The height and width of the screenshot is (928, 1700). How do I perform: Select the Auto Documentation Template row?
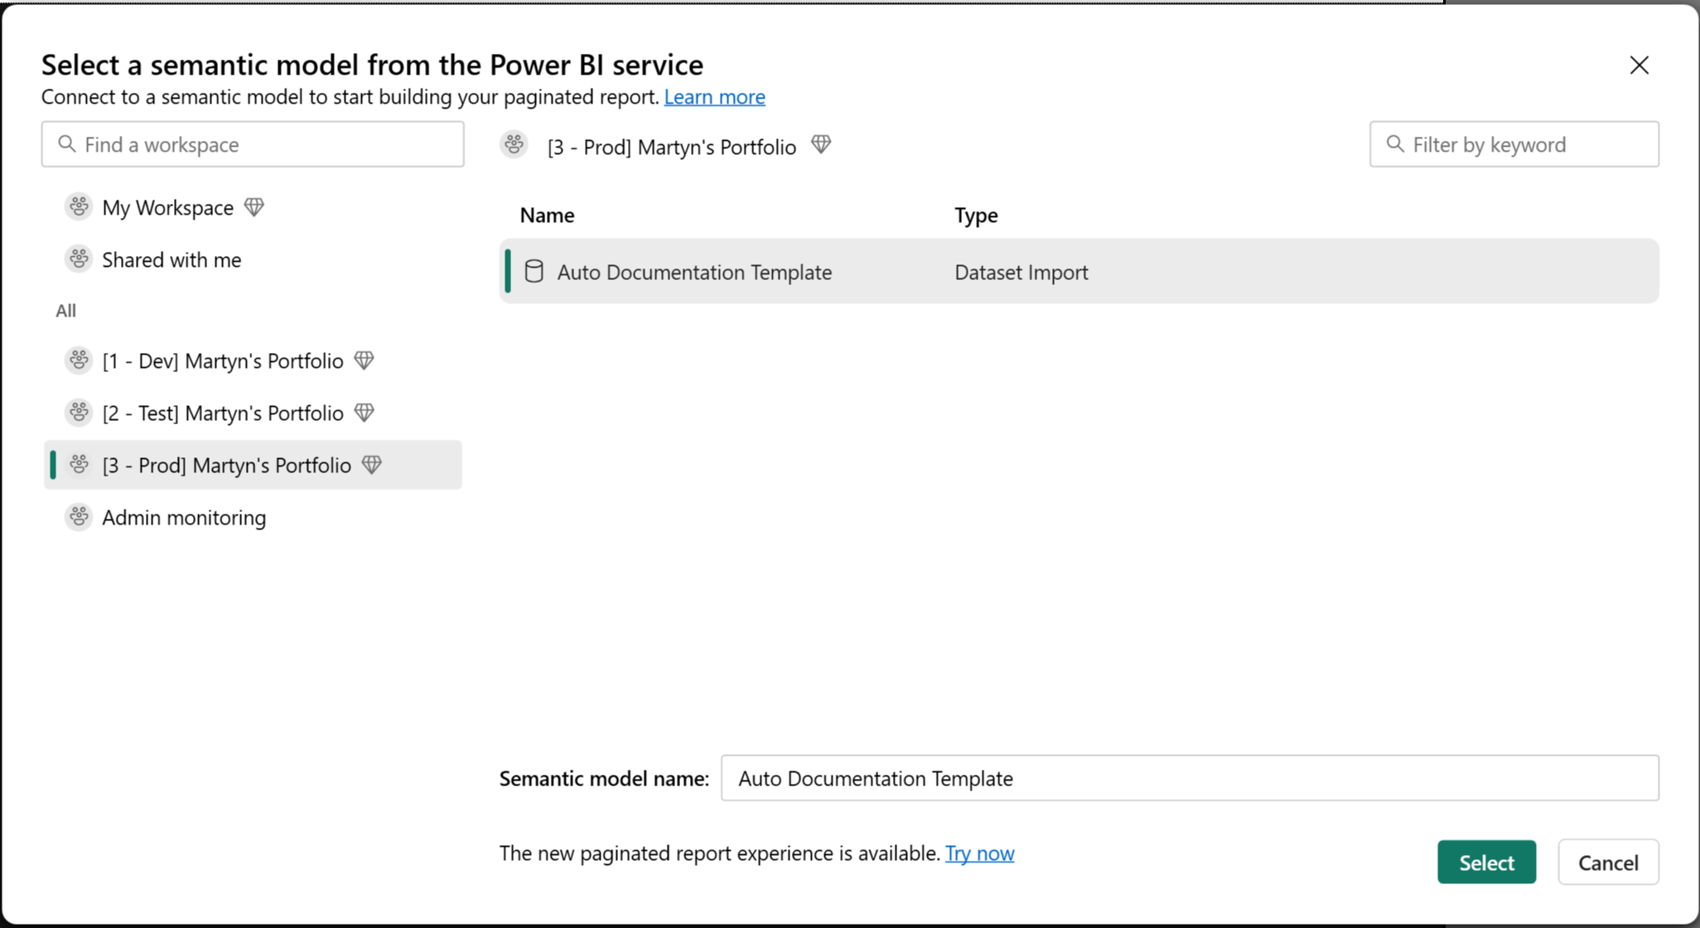[1079, 272]
